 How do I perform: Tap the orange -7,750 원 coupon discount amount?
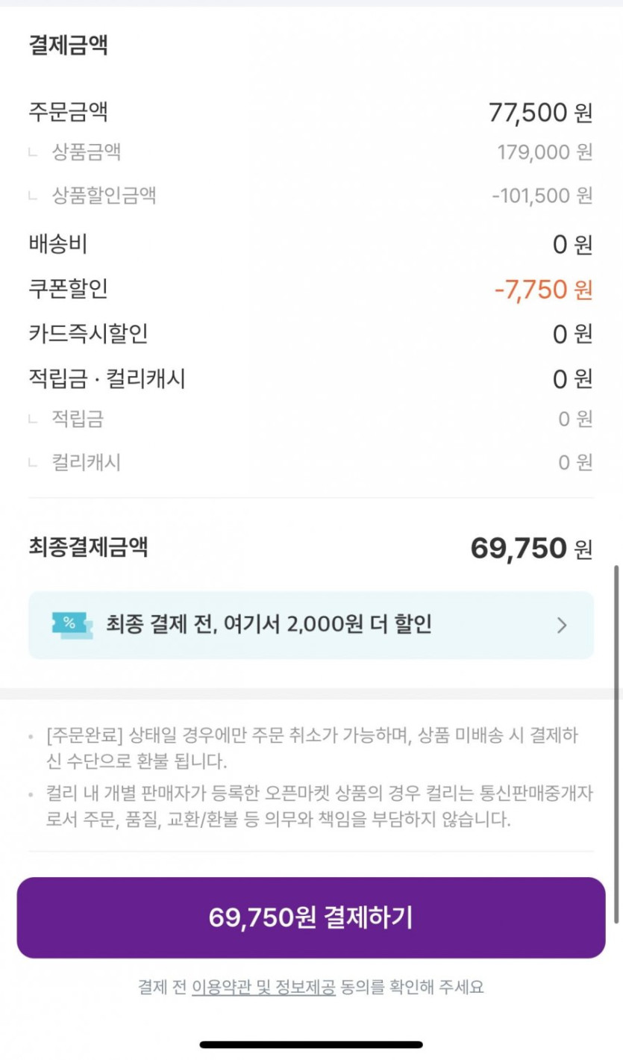543,289
